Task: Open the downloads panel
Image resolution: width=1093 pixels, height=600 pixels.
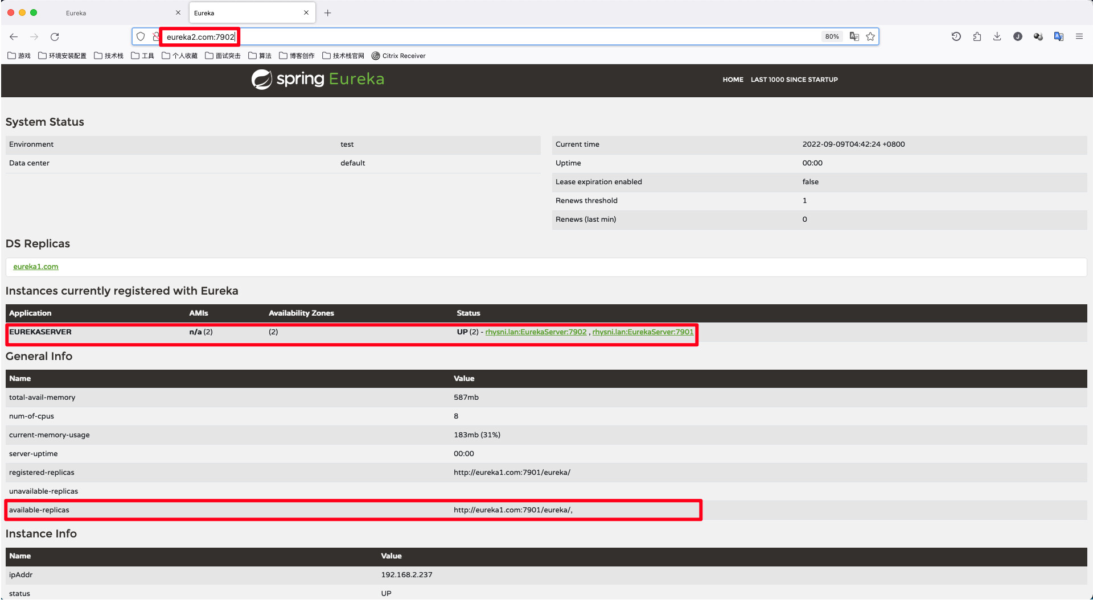Action: pos(997,37)
